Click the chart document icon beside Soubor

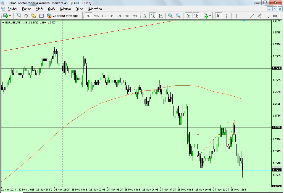pos(3,9)
